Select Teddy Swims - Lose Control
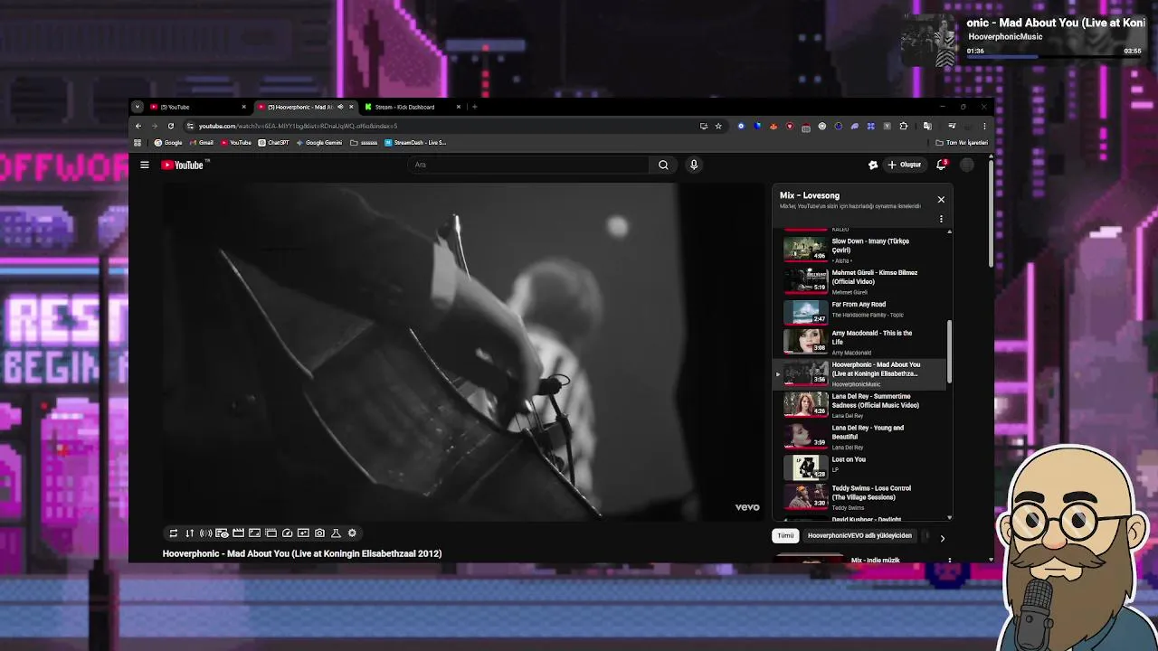This screenshot has width=1158, height=651. (x=859, y=497)
